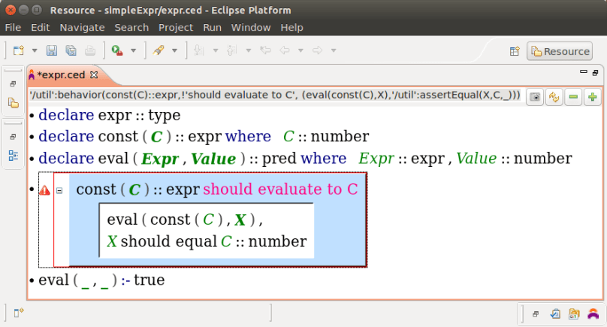607x327 pixels.
Task: Click the Open Perspective icon
Action: coord(515,51)
